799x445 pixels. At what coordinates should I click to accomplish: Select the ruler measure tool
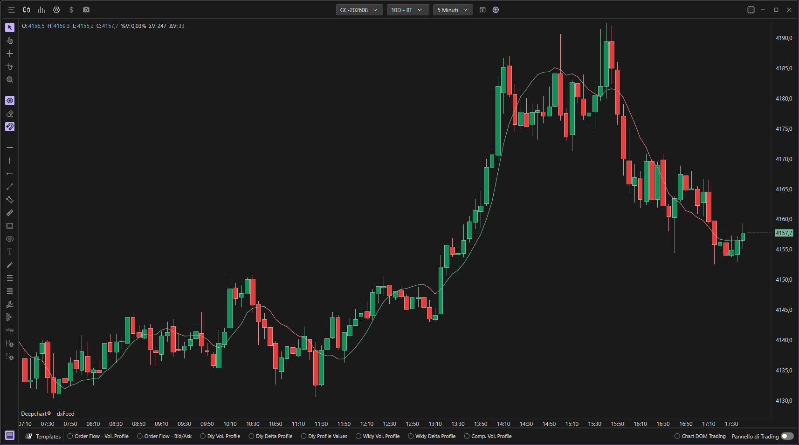(10, 213)
